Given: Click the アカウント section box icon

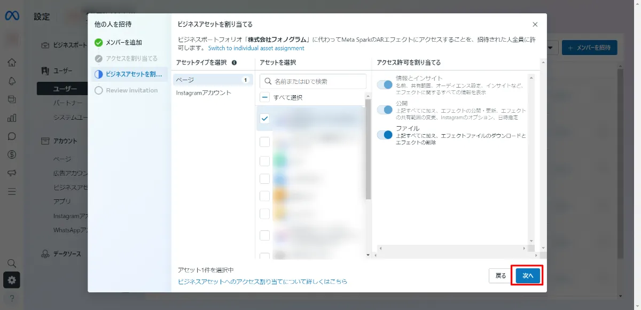Looking at the screenshot, I should (45, 141).
